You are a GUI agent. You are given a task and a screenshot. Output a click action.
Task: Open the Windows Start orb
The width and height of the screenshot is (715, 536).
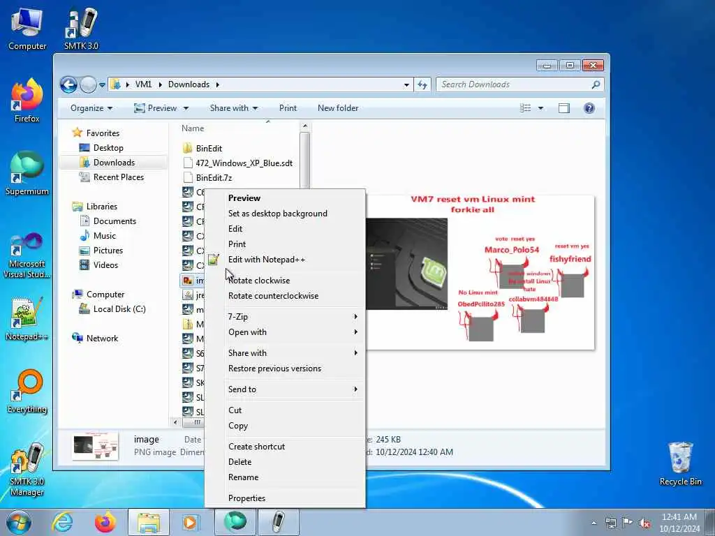click(x=19, y=522)
